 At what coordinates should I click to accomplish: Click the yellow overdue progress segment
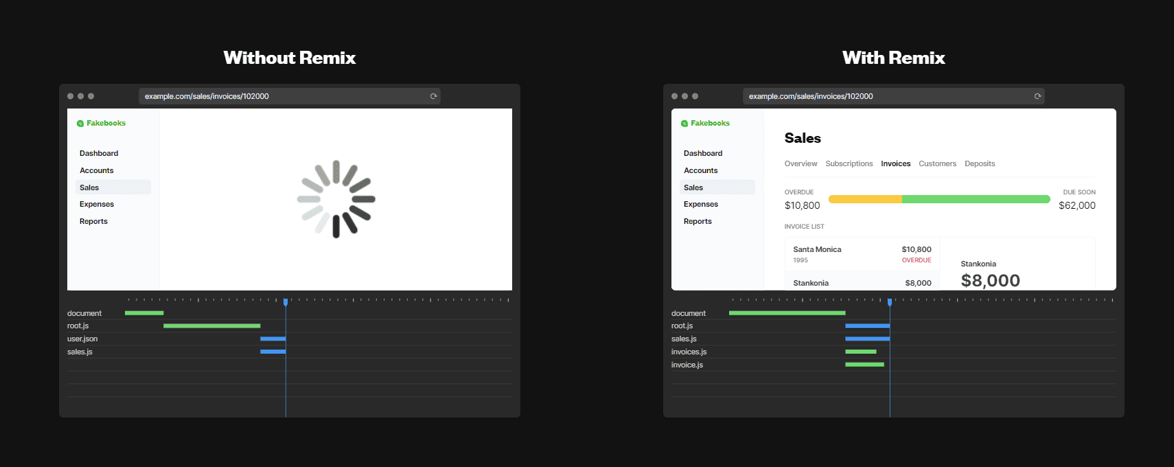(x=865, y=199)
